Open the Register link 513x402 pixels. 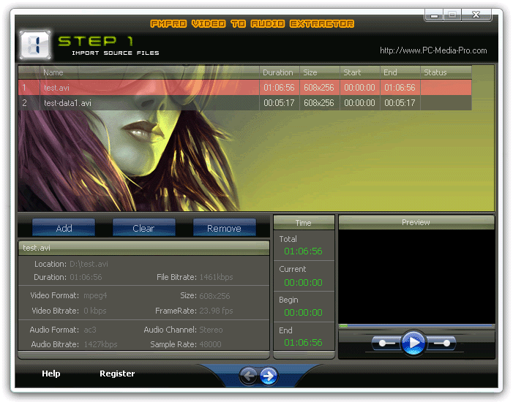click(x=117, y=373)
